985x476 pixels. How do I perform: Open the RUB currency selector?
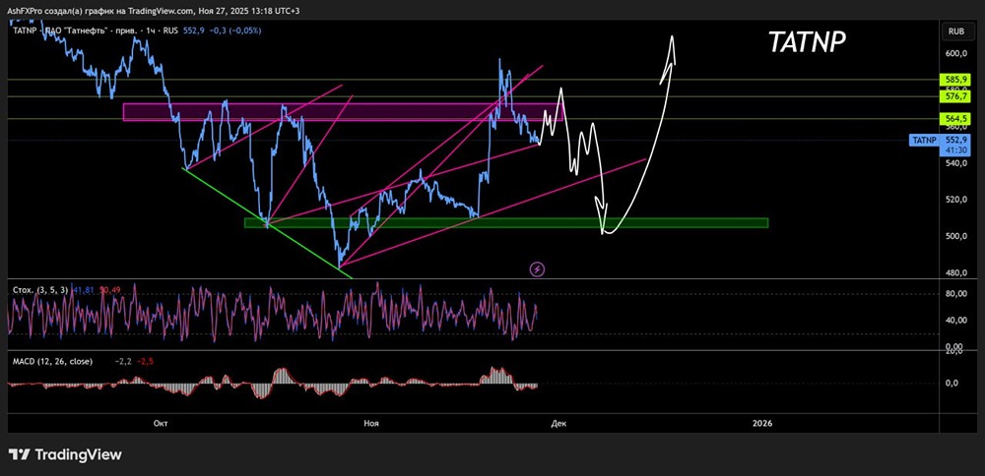(956, 30)
